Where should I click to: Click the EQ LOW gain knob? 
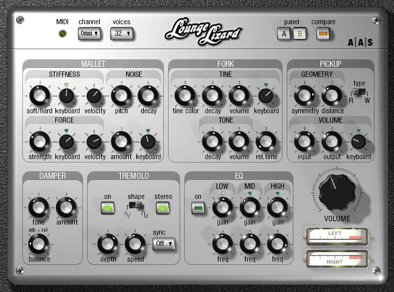pos(223,208)
